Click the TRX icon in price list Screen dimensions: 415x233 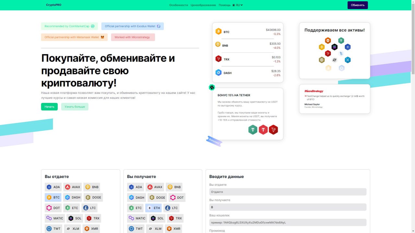coord(218,59)
